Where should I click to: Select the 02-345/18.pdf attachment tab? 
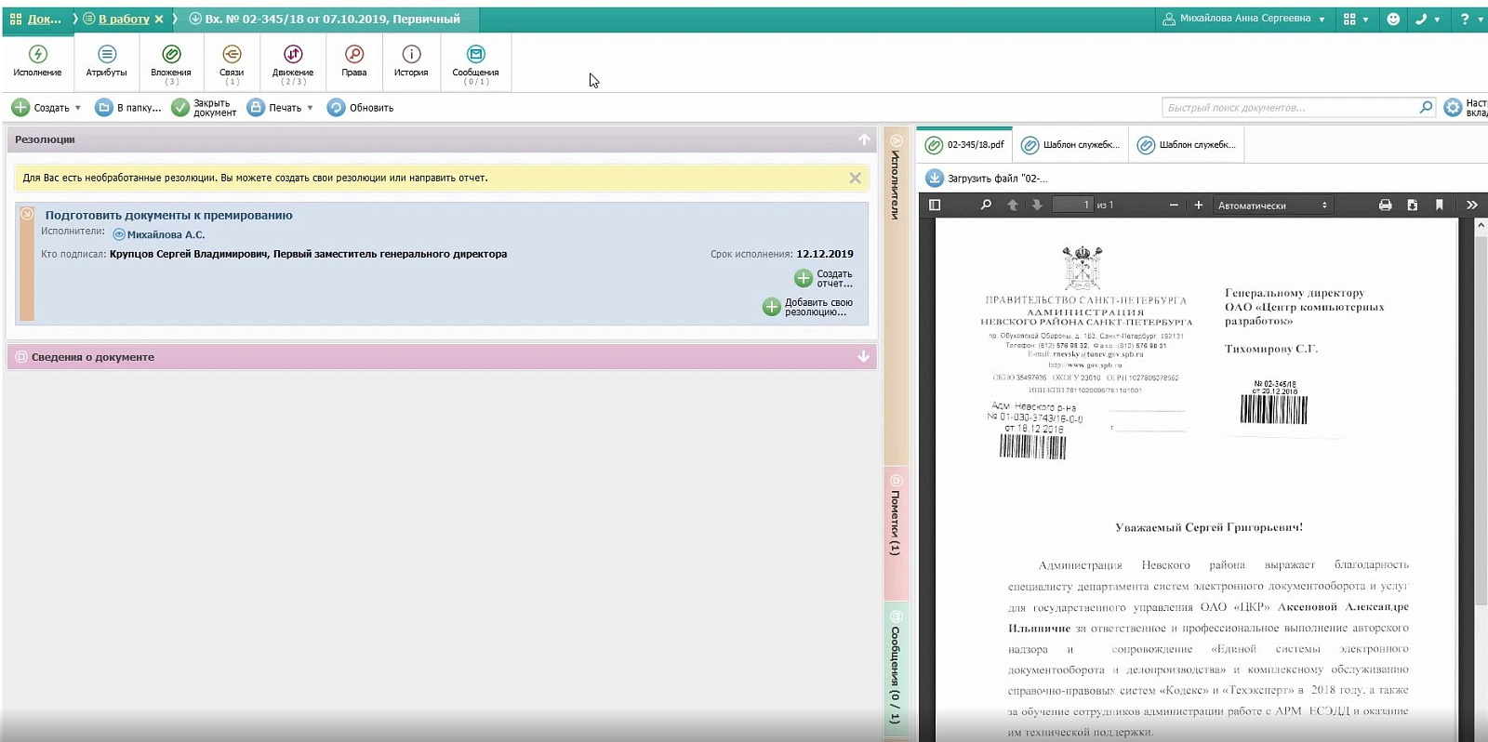pos(965,145)
